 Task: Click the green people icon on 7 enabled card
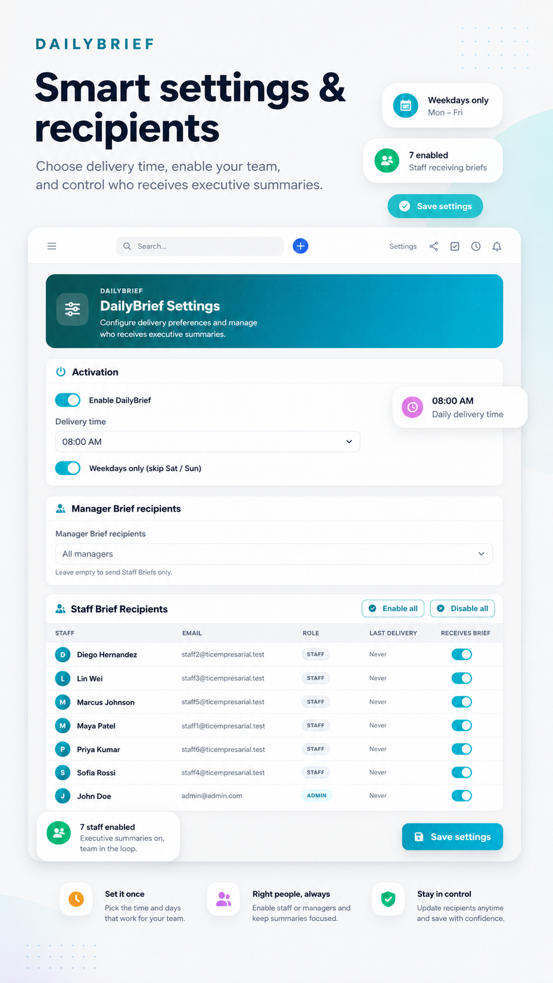pyautogui.click(x=387, y=161)
